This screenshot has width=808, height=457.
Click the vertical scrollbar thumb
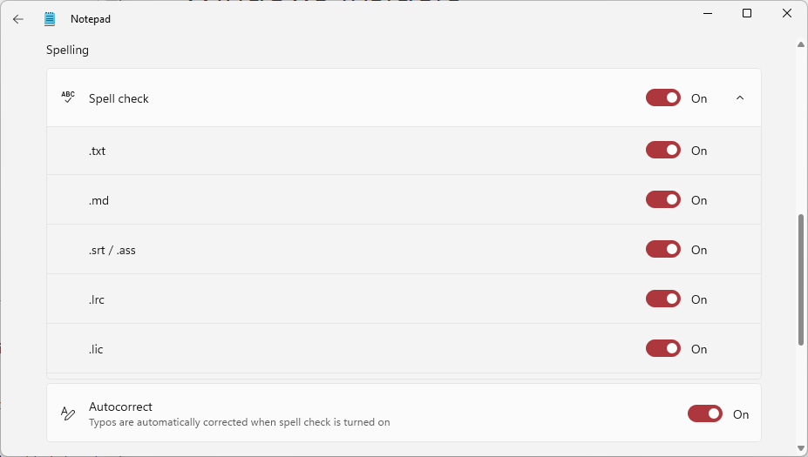pos(801,279)
